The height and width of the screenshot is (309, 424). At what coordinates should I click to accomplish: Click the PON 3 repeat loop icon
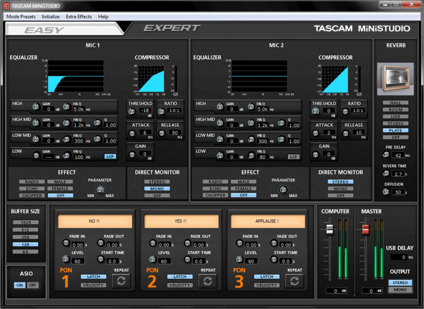pyautogui.click(x=295, y=281)
